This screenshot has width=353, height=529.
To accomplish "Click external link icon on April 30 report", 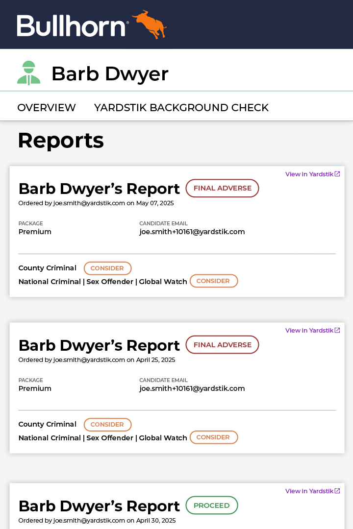I will pos(337,490).
